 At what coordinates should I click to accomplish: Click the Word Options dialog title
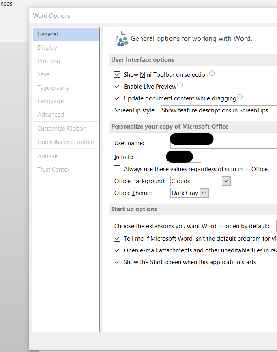pos(52,16)
